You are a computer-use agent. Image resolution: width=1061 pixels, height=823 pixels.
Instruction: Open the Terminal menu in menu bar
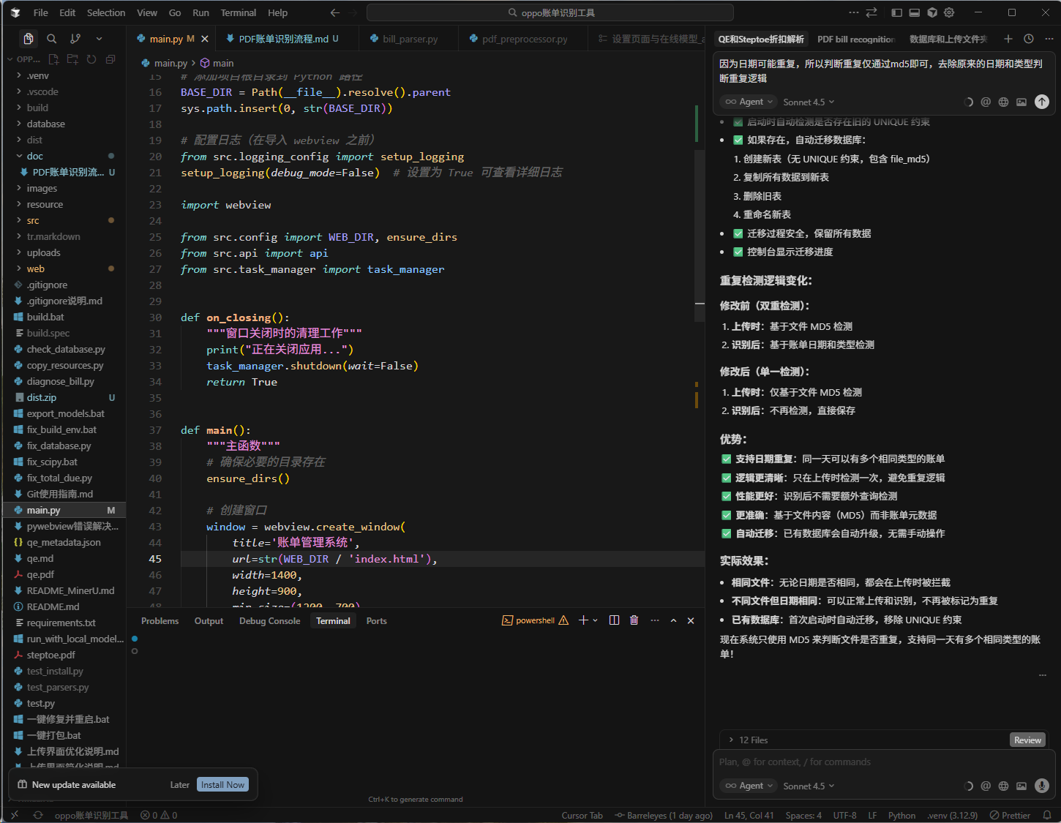point(239,12)
